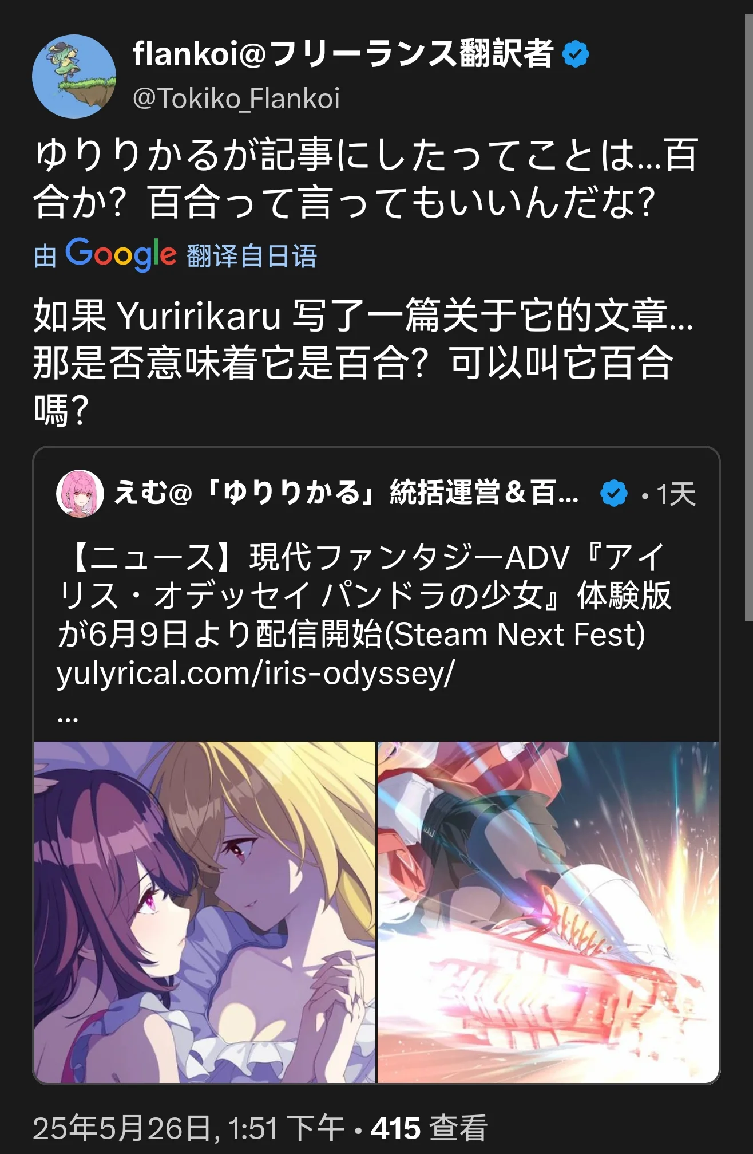Open the right mecha action image
This screenshot has height=1154, width=753.
(548, 912)
